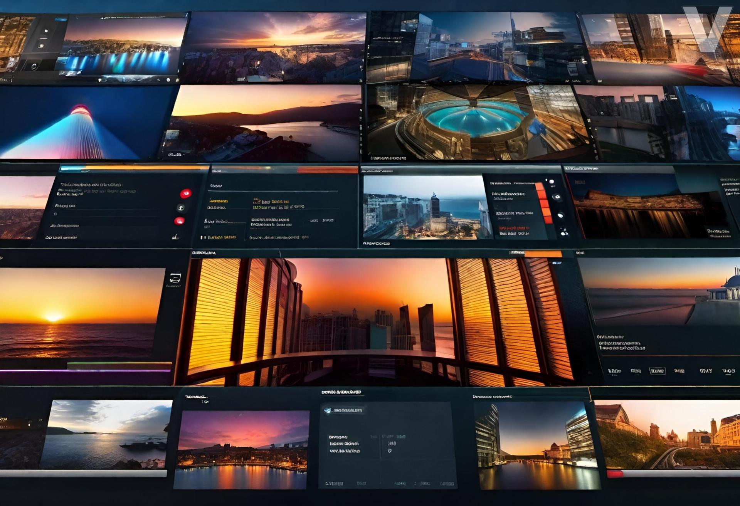Click the third white round icon beside the orange squares
The image size is (740, 506).
pos(560,215)
